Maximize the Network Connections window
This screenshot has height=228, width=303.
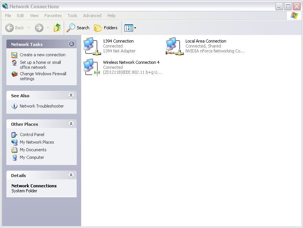[x=288, y=6]
